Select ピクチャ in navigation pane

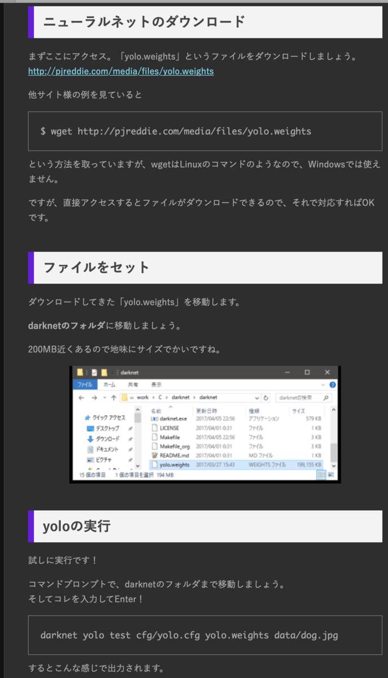point(103,459)
